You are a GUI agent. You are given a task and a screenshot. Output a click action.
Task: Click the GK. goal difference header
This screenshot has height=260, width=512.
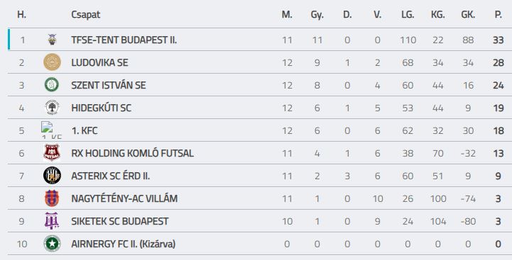click(x=468, y=15)
